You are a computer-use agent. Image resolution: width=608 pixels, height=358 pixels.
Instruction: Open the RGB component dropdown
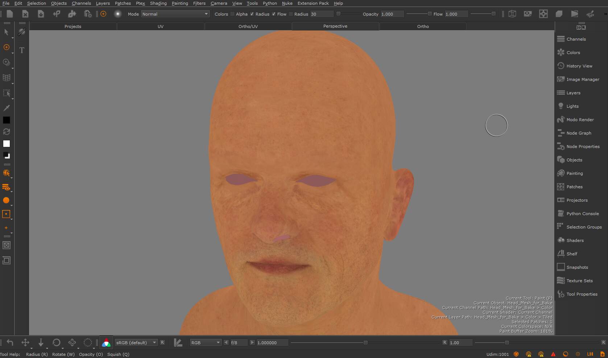click(206, 342)
